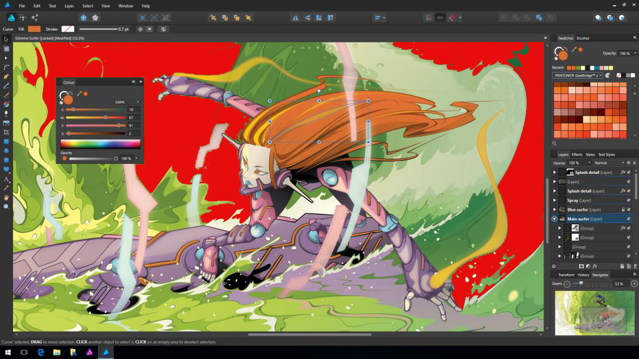Open the Window menu

point(125,6)
